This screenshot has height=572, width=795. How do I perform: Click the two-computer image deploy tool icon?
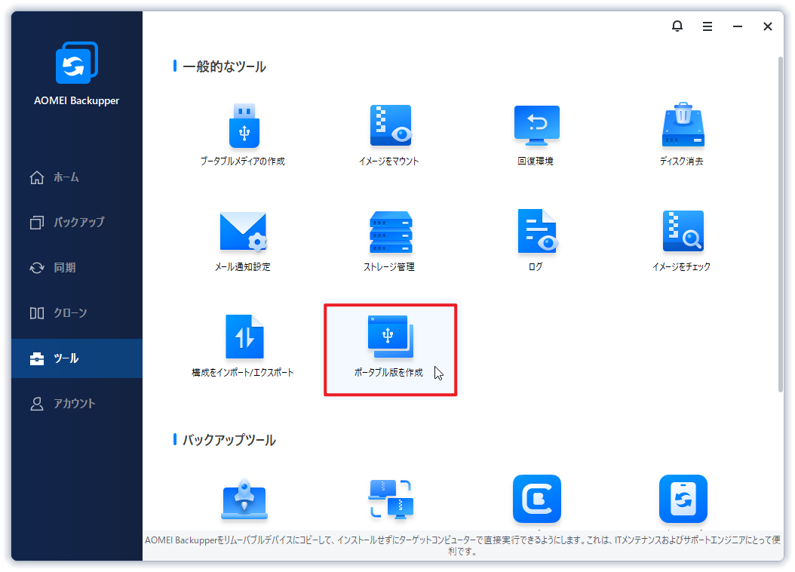(391, 499)
